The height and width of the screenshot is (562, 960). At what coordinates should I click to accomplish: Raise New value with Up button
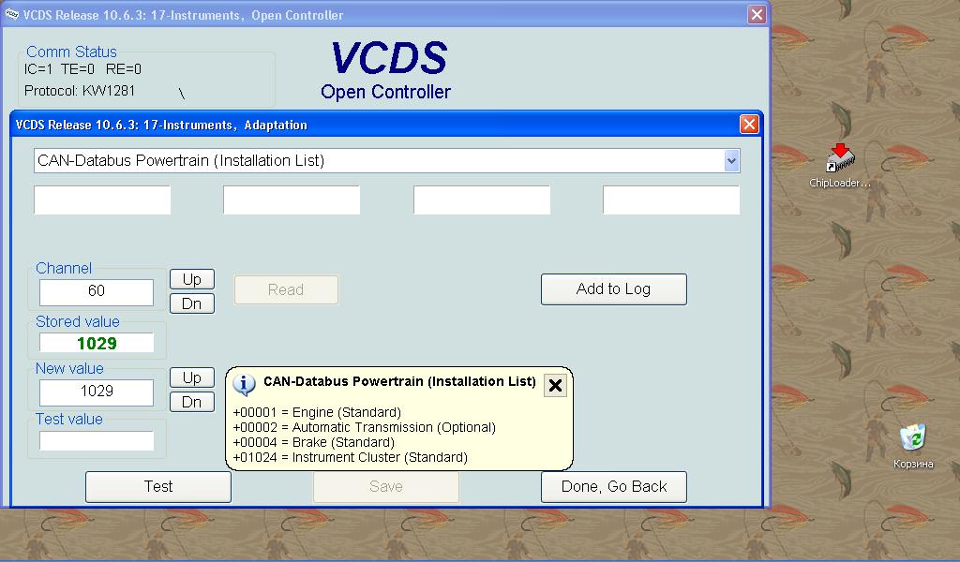192,377
